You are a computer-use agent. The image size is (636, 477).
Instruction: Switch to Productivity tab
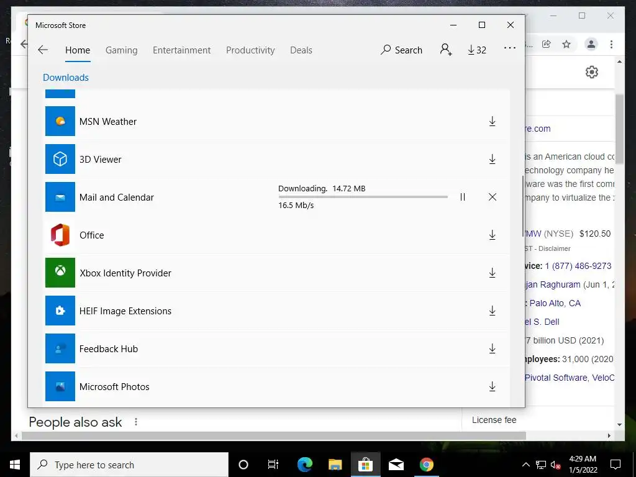[x=250, y=50]
